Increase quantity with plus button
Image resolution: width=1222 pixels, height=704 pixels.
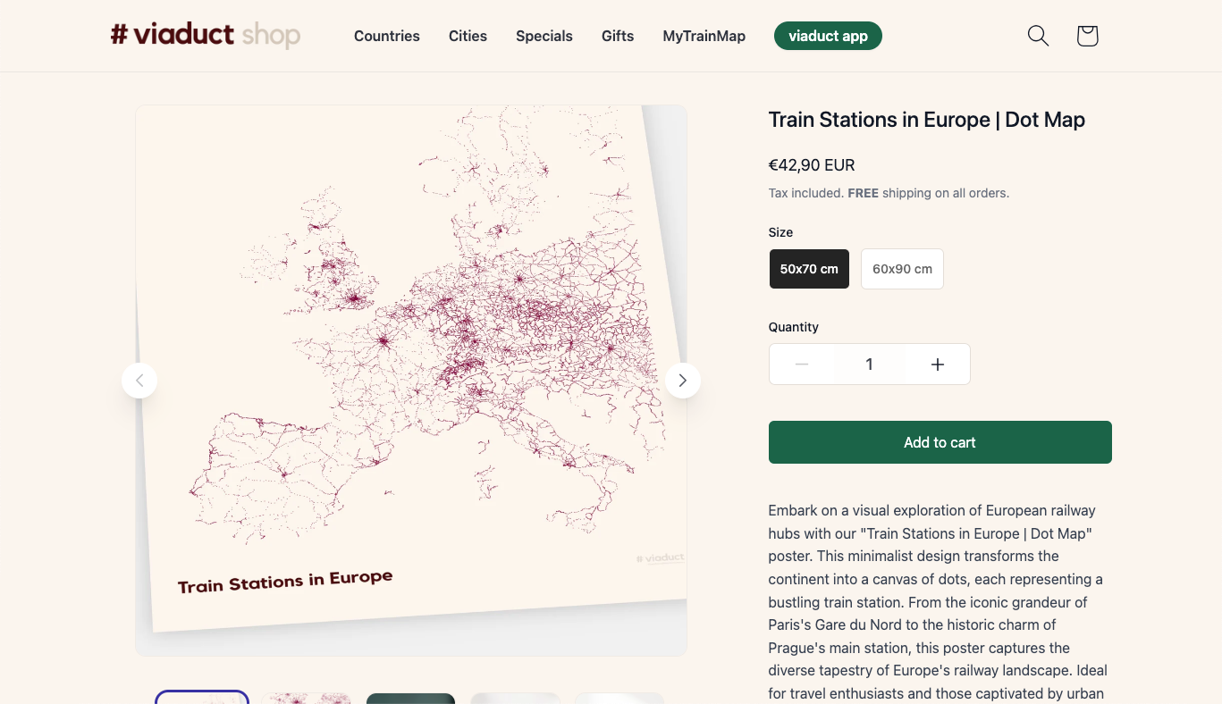click(937, 365)
